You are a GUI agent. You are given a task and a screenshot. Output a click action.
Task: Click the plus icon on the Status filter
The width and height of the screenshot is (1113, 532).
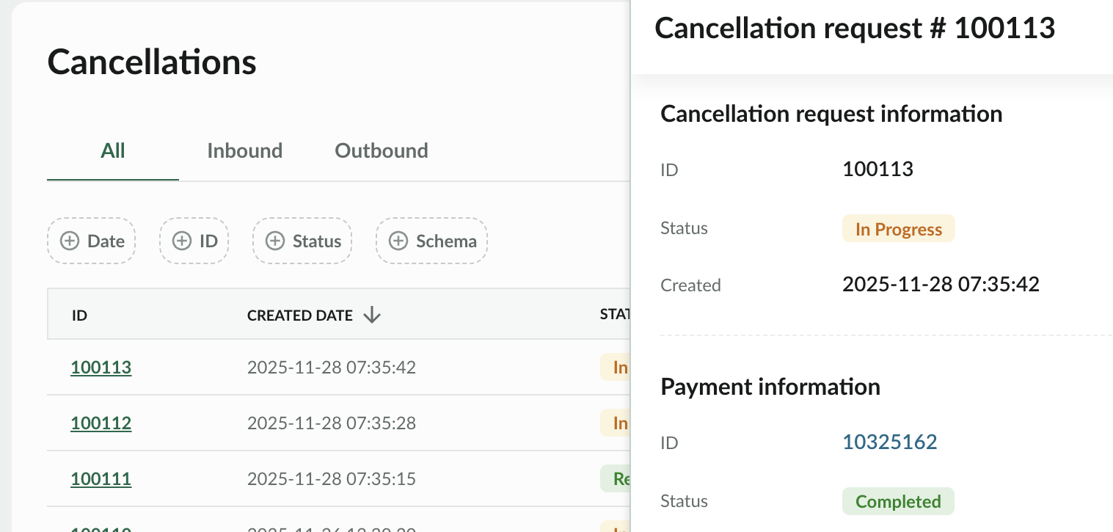coord(276,241)
